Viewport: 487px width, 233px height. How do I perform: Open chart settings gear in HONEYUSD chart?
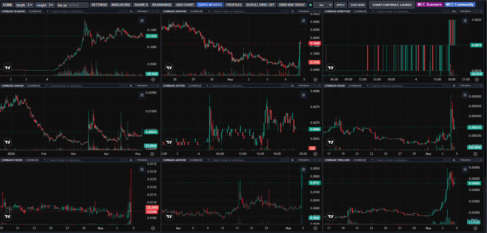[476, 80]
